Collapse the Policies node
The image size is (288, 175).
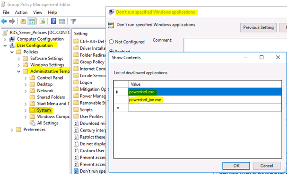[12, 52]
